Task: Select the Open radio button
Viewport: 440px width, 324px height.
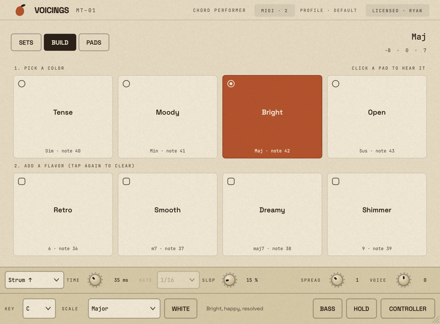Action: tap(336, 84)
